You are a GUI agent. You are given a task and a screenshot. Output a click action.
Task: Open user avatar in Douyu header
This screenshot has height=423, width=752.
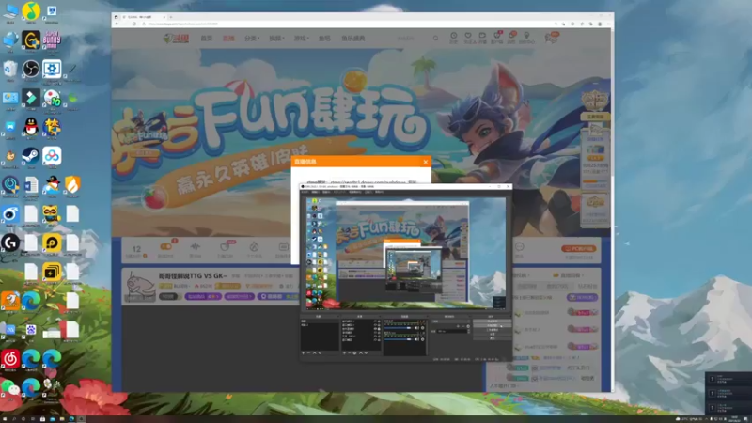tap(552, 38)
